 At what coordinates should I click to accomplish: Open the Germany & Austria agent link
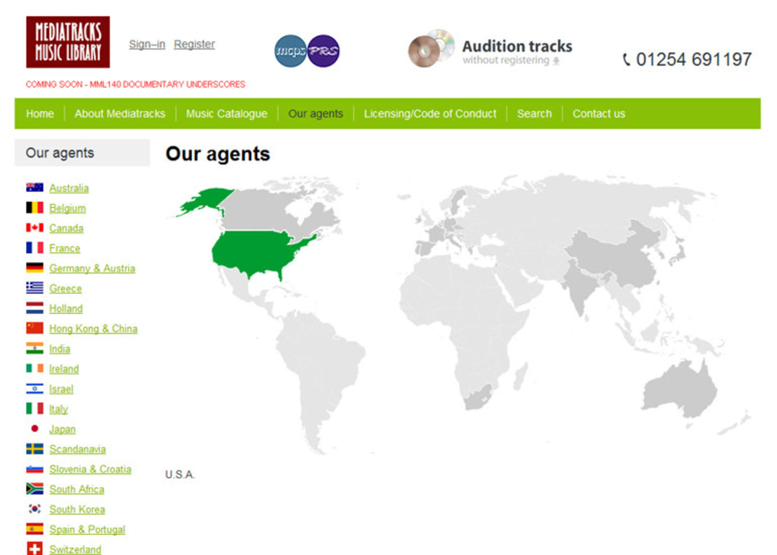pyautogui.click(x=92, y=269)
